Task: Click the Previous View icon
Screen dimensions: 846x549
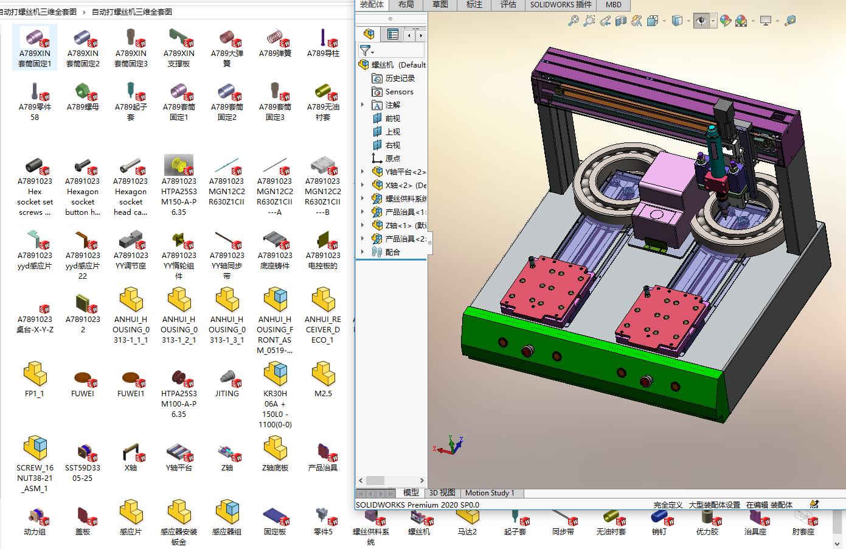Action: (x=605, y=21)
